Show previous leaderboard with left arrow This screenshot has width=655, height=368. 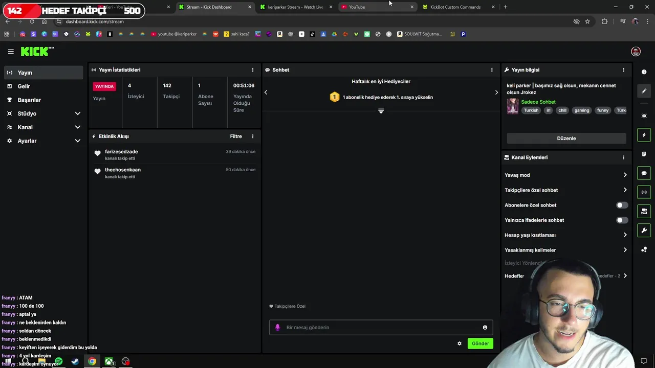click(266, 93)
